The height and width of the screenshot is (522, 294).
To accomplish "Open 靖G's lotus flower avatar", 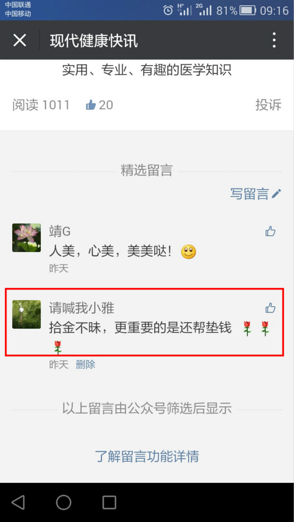I will point(27,238).
